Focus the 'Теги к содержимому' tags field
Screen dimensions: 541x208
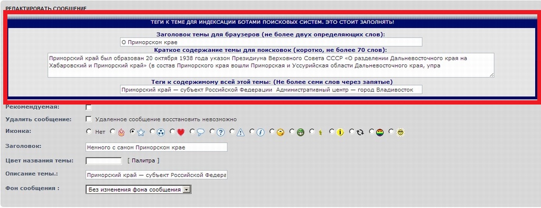tap(271, 90)
